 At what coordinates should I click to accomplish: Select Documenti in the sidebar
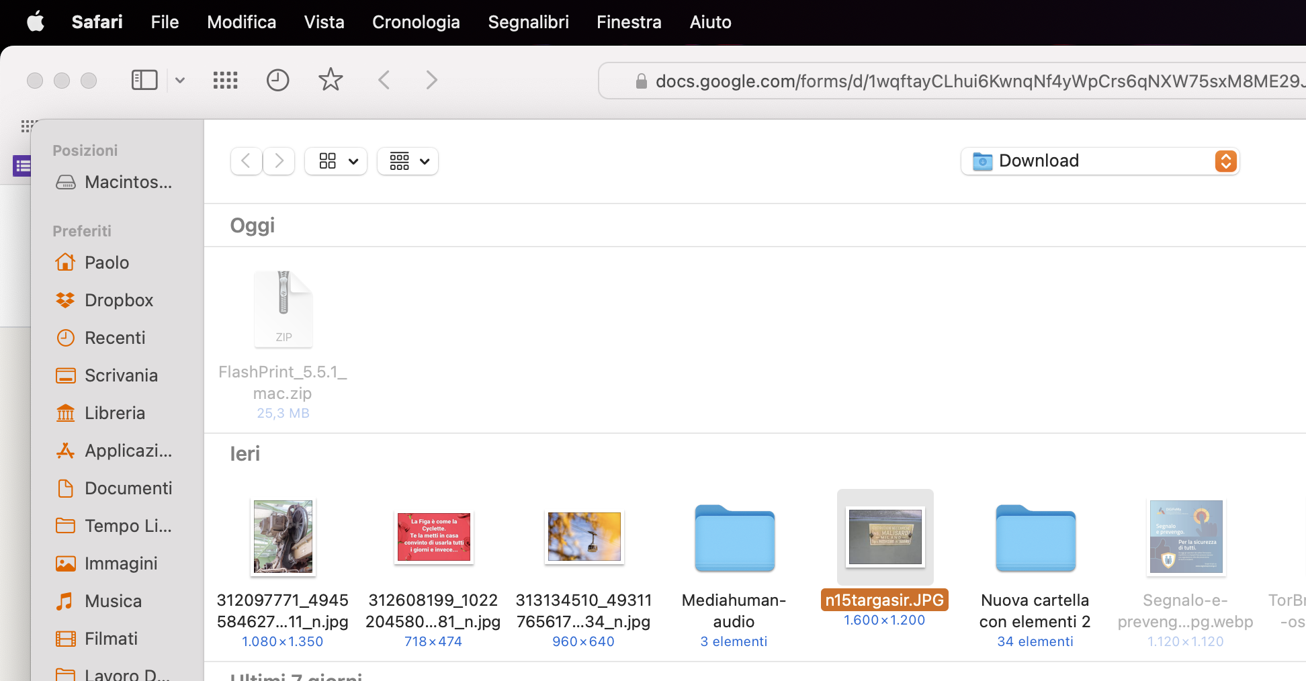point(114,488)
